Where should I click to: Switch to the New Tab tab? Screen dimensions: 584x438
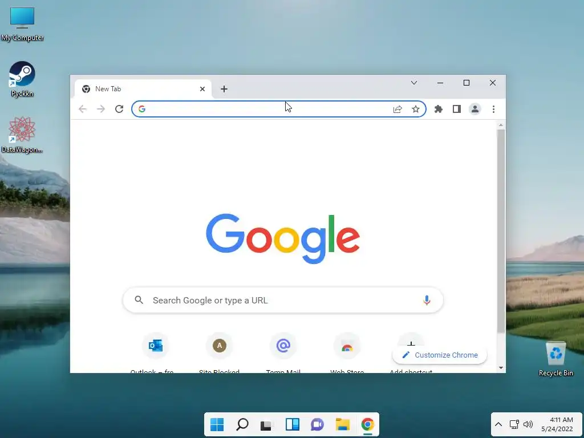point(143,89)
